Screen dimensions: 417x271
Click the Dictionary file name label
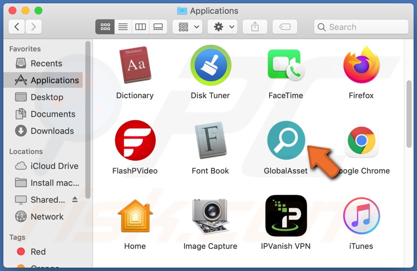[135, 95]
